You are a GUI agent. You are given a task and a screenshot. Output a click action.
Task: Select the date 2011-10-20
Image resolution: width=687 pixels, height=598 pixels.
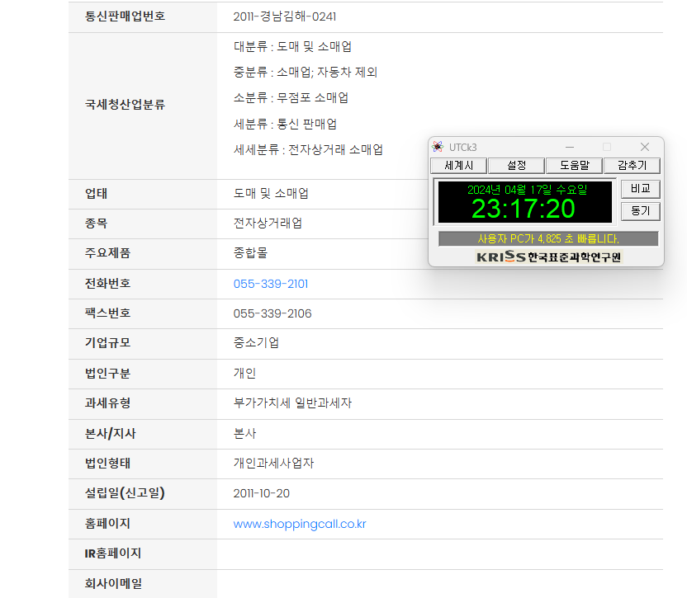click(262, 494)
